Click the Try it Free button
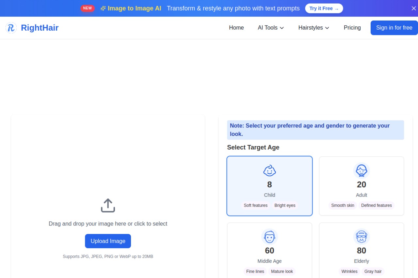 324,8
